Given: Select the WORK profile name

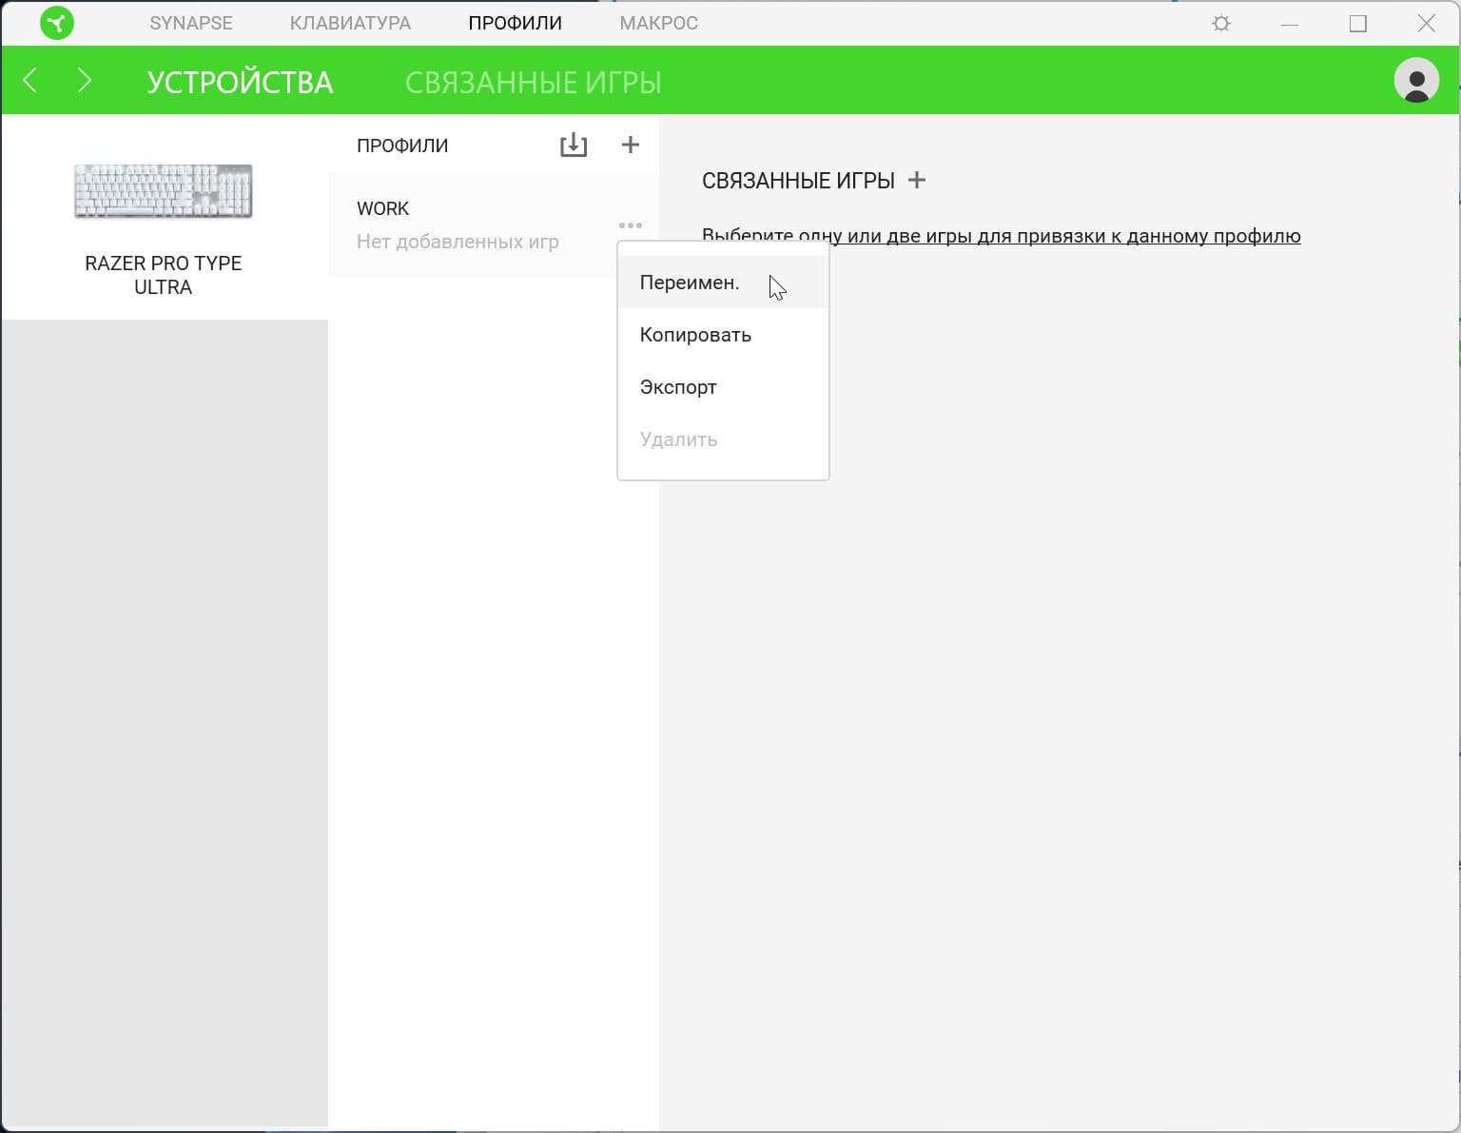Looking at the screenshot, I should coord(382,208).
